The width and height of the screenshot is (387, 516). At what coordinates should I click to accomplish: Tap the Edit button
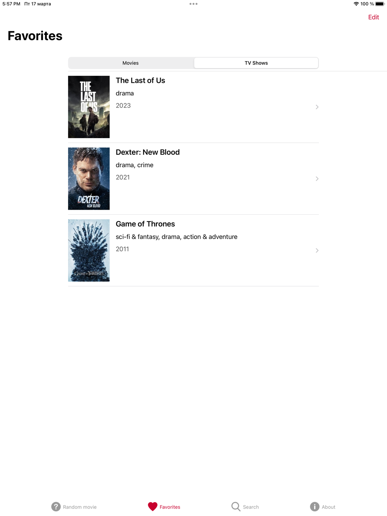tap(373, 17)
